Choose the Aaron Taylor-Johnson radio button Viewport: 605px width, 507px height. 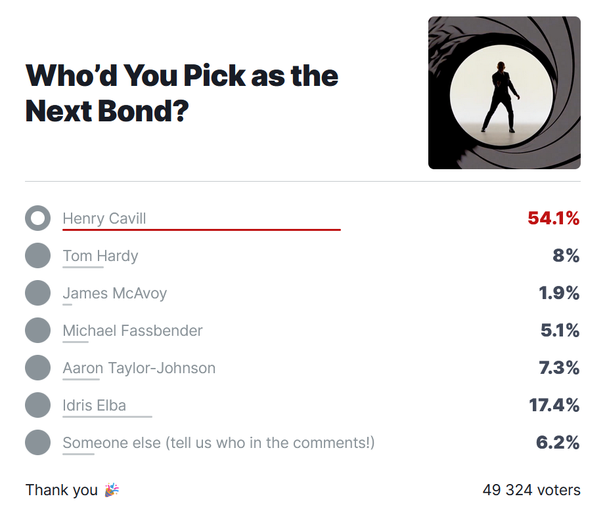pyautogui.click(x=38, y=367)
